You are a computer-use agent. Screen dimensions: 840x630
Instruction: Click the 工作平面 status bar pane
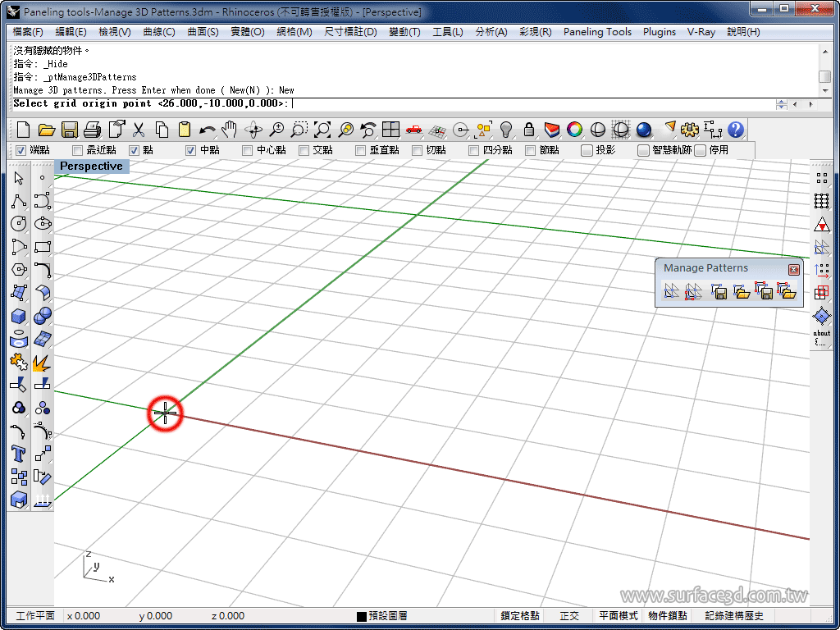coord(35,616)
